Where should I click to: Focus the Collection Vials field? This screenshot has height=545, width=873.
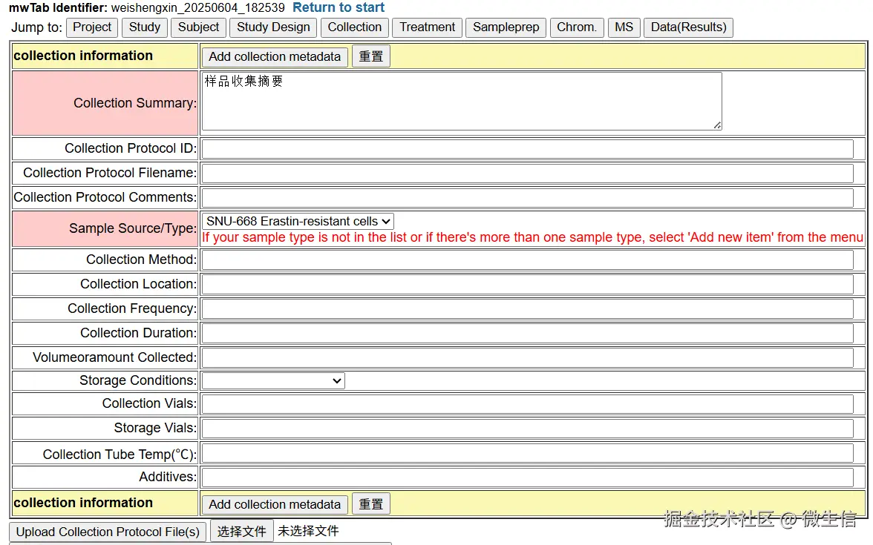pos(527,403)
